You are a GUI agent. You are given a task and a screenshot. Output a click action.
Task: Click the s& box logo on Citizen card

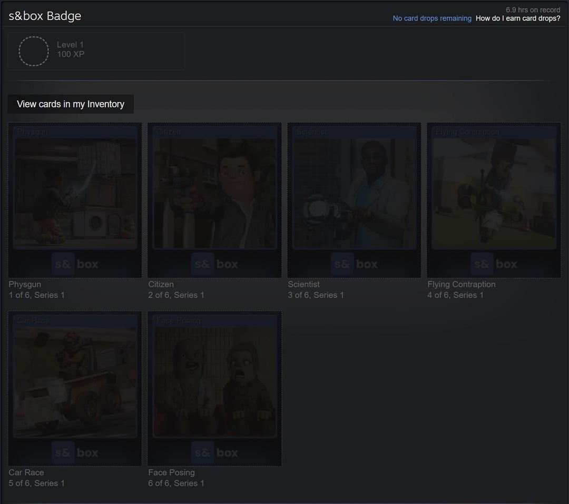[214, 264]
